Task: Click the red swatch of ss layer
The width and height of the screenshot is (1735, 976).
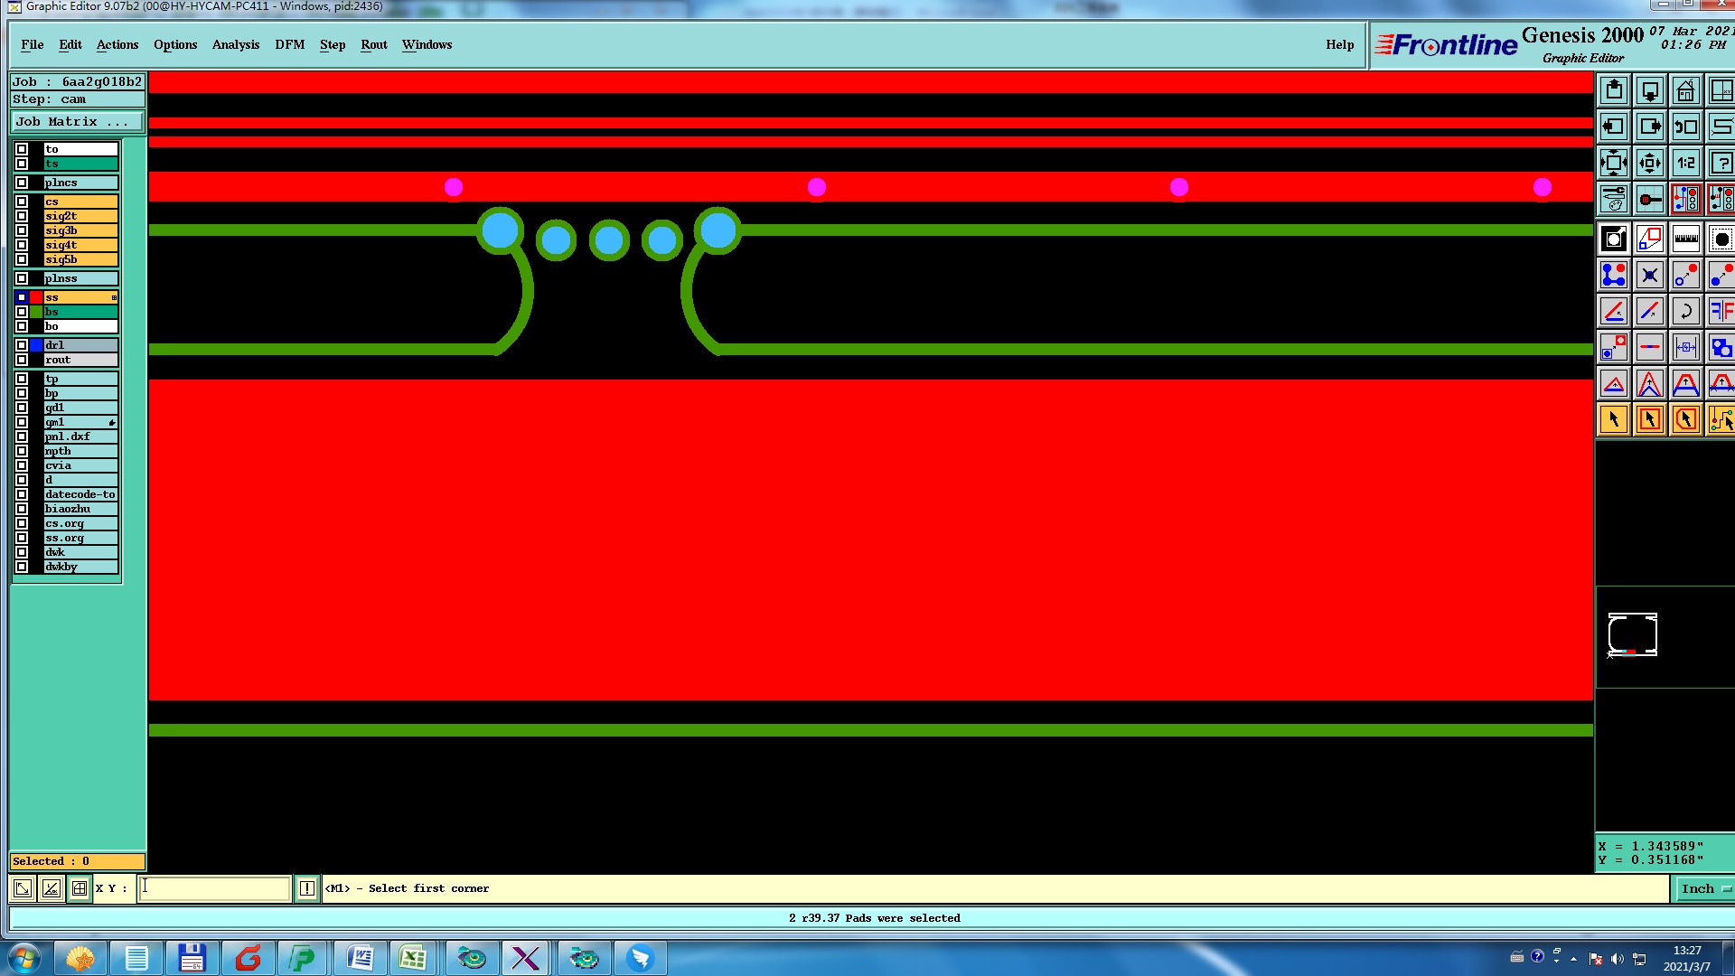Action: 36,297
